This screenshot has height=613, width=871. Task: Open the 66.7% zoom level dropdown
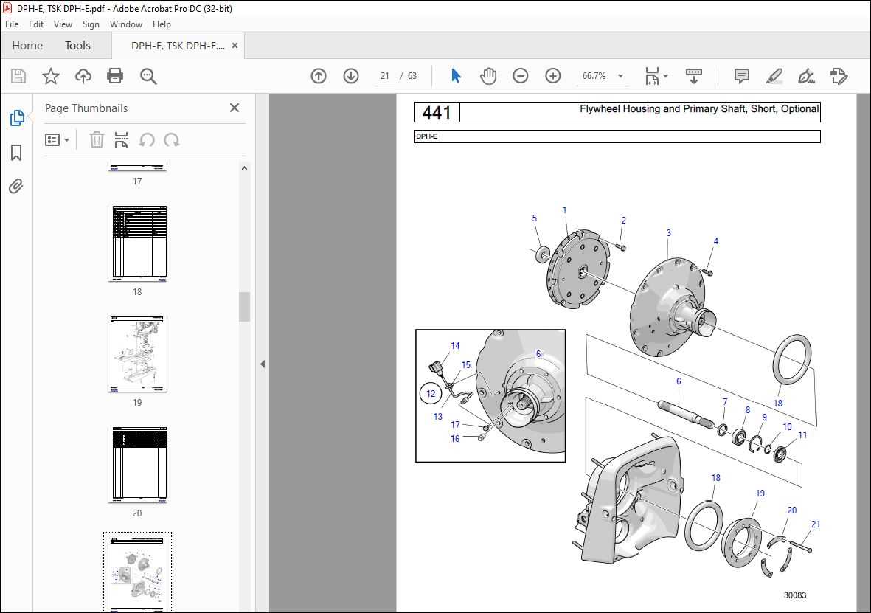(603, 76)
